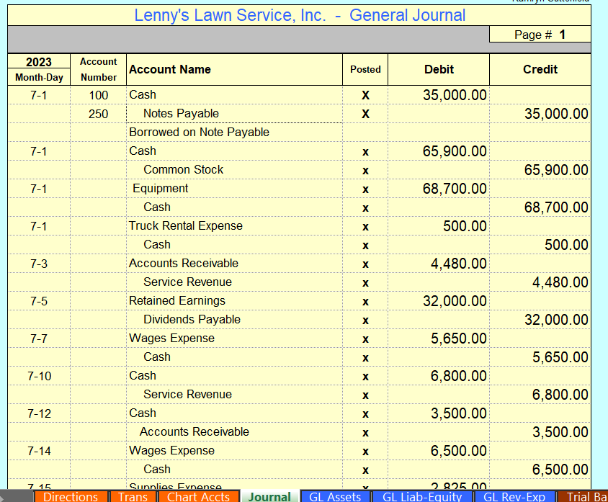Open the Trial Balance sheet tab
The width and height of the screenshot is (608, 502).
pos(585,496)
